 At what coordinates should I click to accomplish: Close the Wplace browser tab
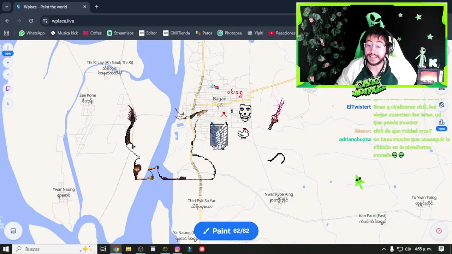[x=85, y=7]
